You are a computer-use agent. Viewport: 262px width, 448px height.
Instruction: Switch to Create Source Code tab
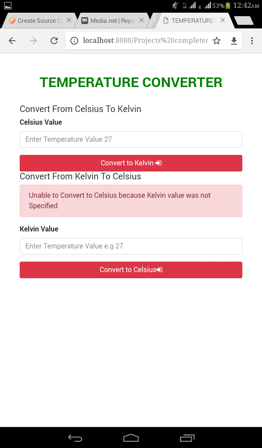(x=37, y=20)
